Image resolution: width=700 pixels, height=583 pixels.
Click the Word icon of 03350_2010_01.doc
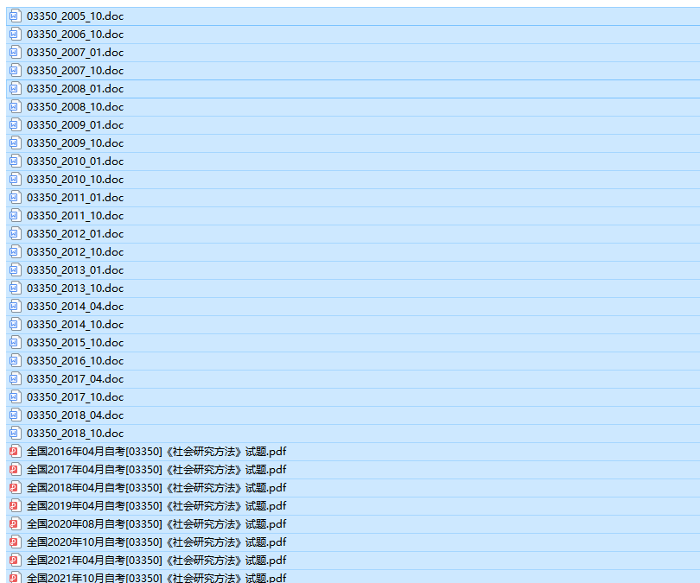pyautogui.click(x=16, y=161)
